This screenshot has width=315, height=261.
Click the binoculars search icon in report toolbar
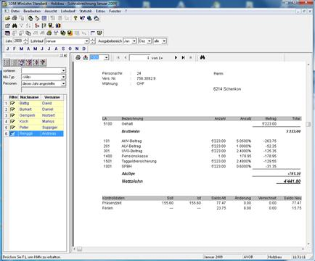tap(202, 57)
